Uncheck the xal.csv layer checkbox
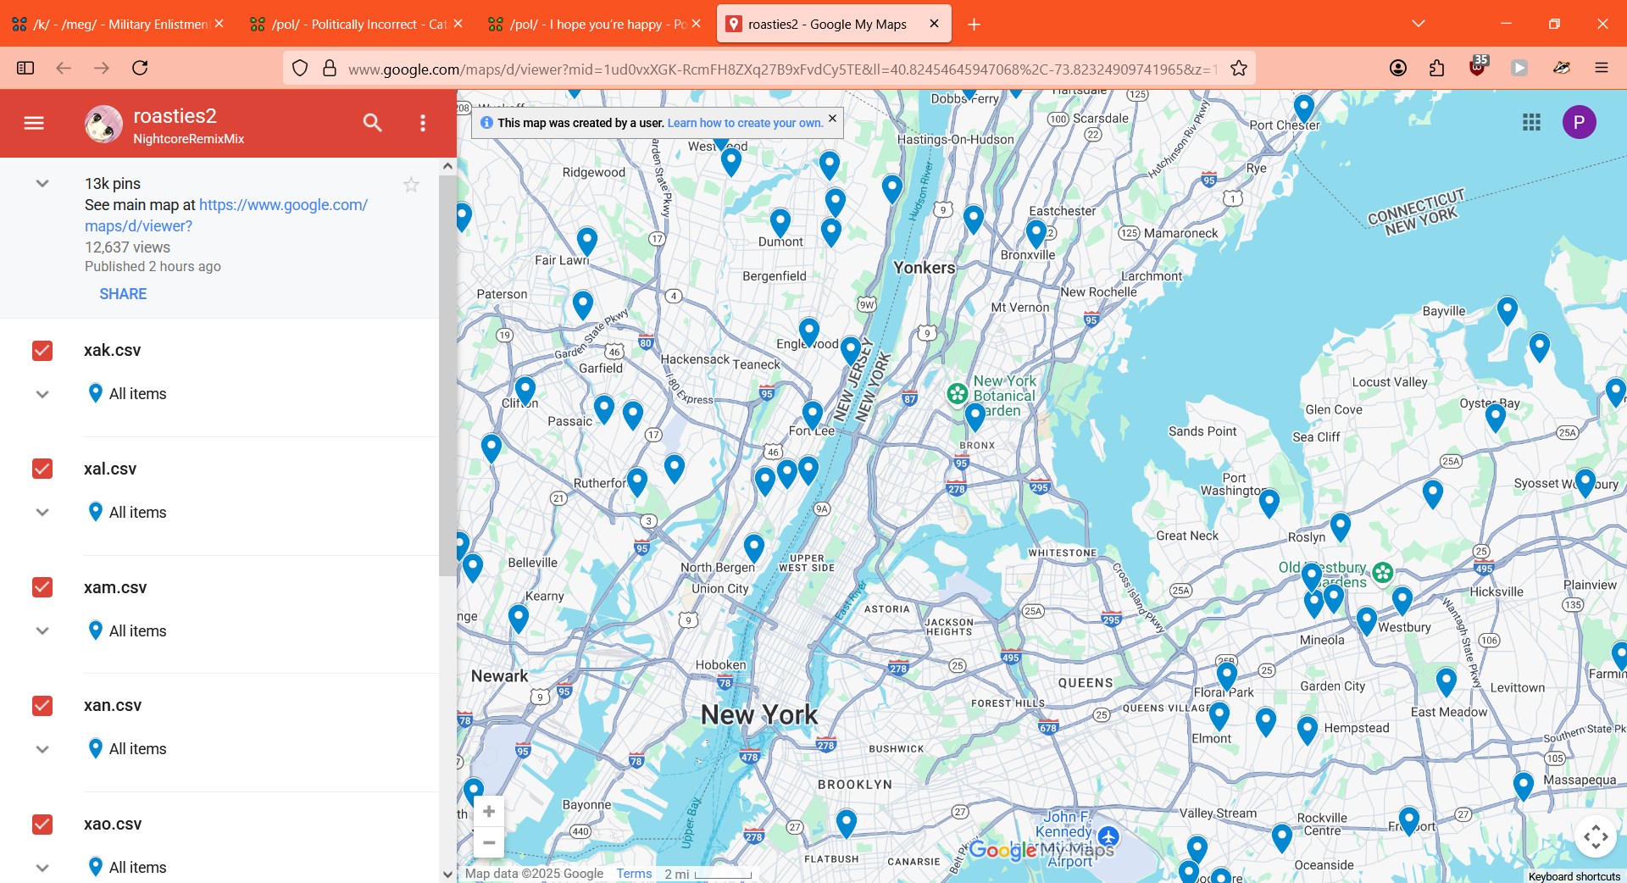Screen dimensions: 1627x883 42,469
